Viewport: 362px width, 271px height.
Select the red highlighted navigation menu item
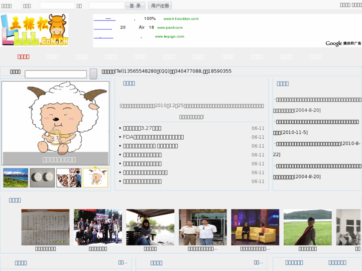(x=23, y=57)
